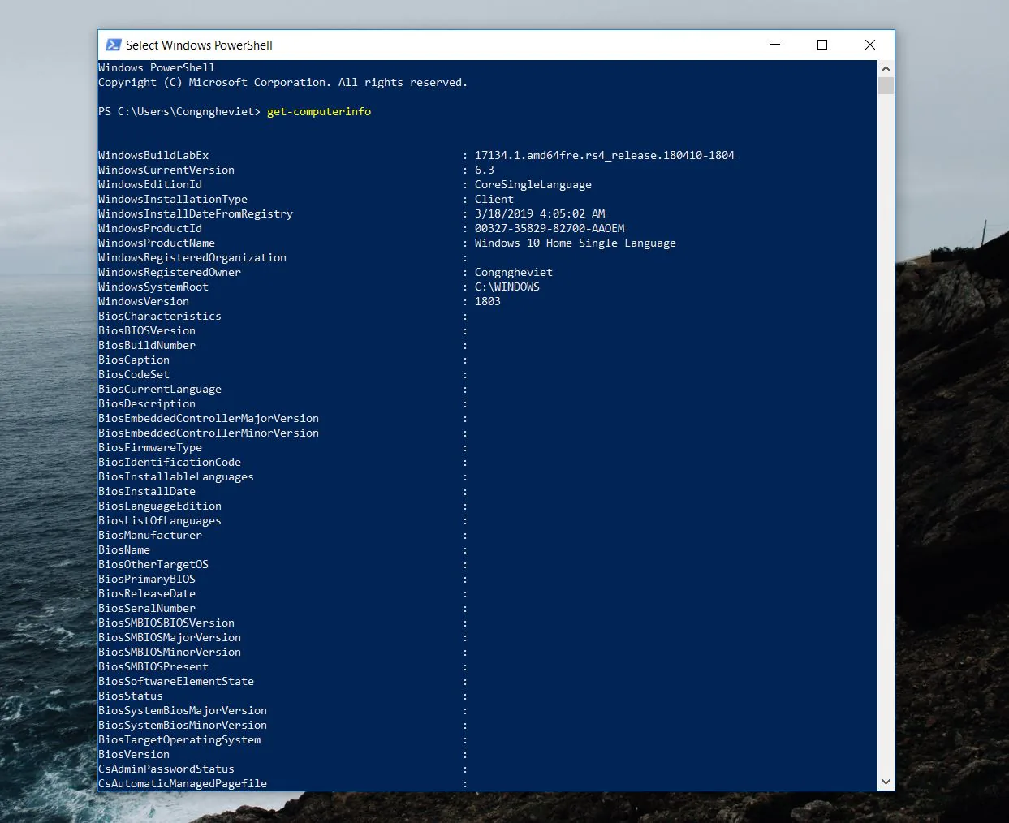1009x823 pixels.
Task: Click the 'Select Windows PowerShell' title text
Action: click(x=199, y=45)
